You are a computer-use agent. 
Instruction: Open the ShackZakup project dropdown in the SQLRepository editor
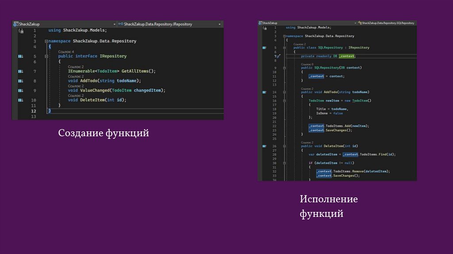[x=355, y=23]
